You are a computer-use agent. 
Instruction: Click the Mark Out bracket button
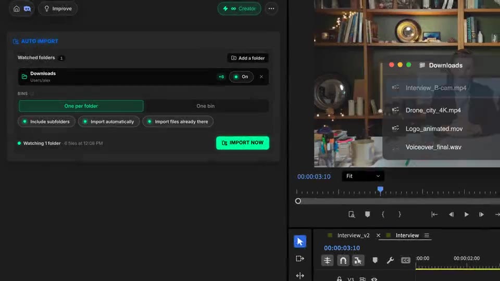(399, 214)
